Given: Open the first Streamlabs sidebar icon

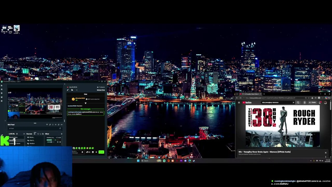Looking at the screenshot, I should [2, 85].
